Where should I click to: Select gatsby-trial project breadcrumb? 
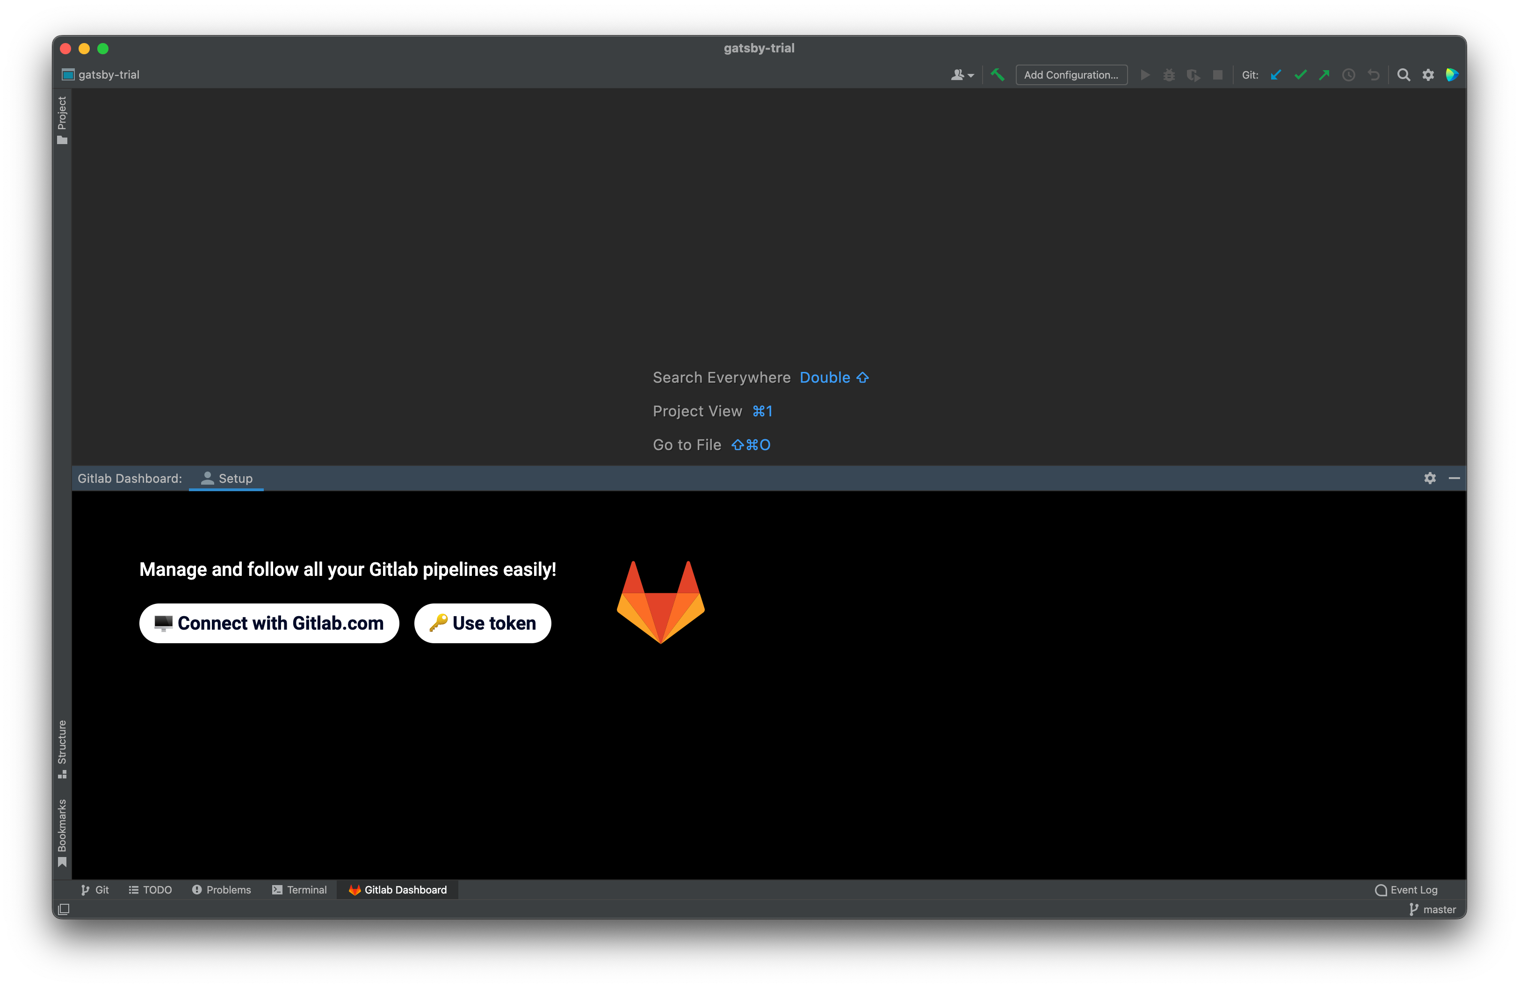[101, 75]
